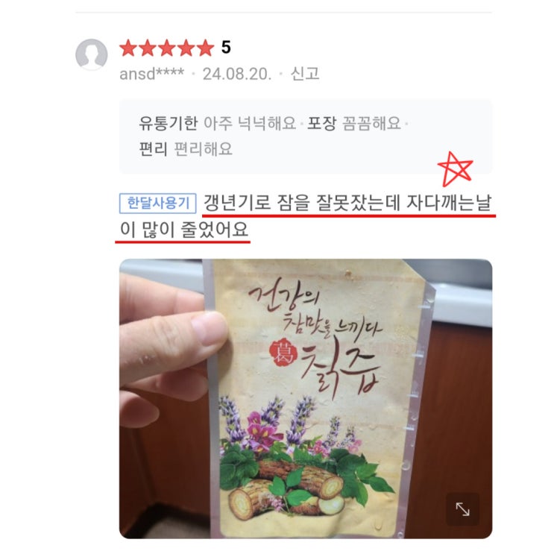Click the 24.08.20. review date
The height and width of the screenshot is (554, 554).
[237, 74]
